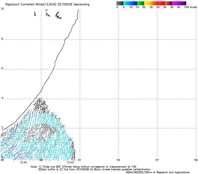Viewport: 198px width, 174px height.
Task: Click the Rapidscat Corrected Winds title text
Action: coord(47,4)
